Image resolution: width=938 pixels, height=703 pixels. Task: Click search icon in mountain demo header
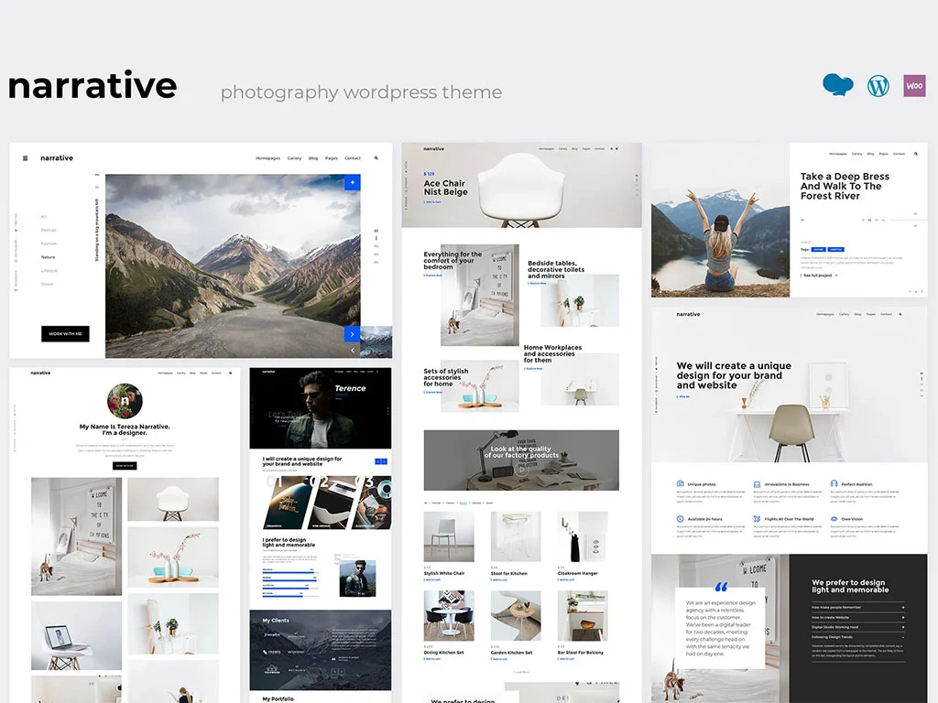click(x=376, y=158)
